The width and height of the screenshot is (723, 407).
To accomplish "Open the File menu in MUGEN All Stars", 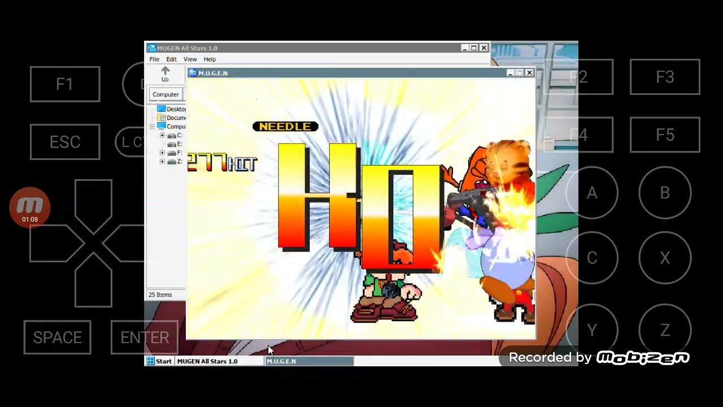I will click(x=154, y=59).
